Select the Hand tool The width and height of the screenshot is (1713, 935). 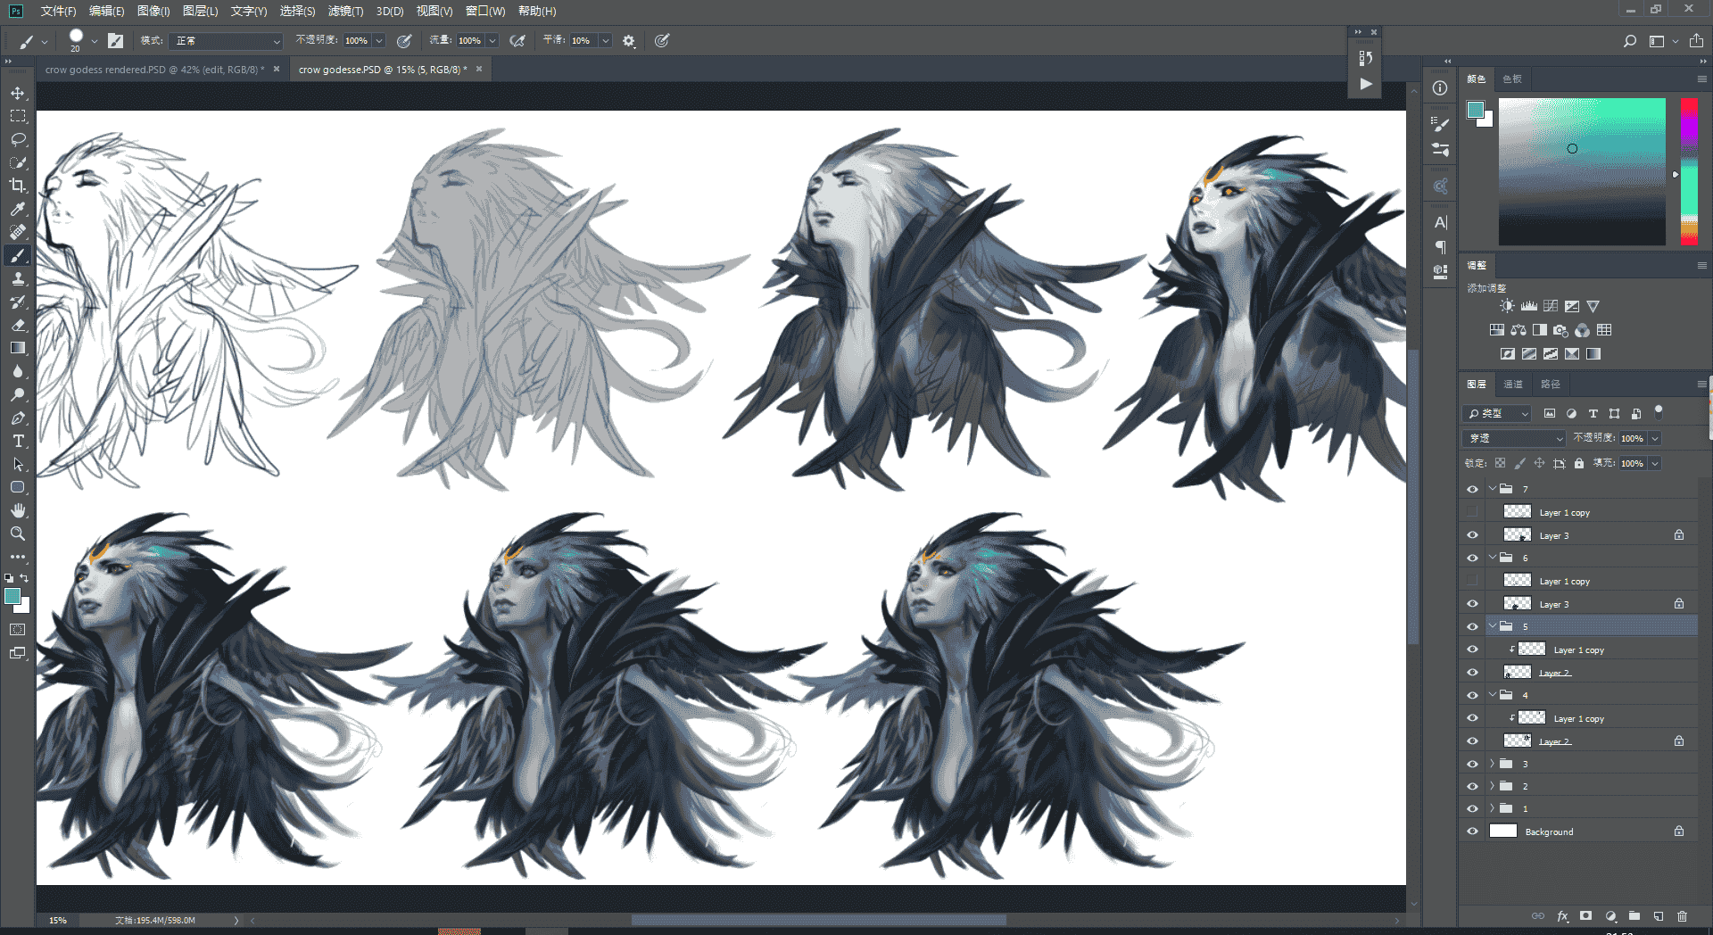click(18, 510)
